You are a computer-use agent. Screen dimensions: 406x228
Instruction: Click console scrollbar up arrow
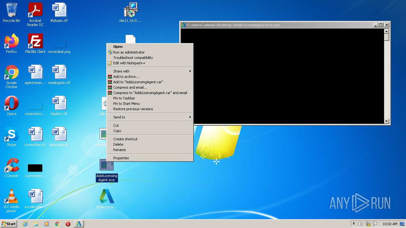point(386,31)
